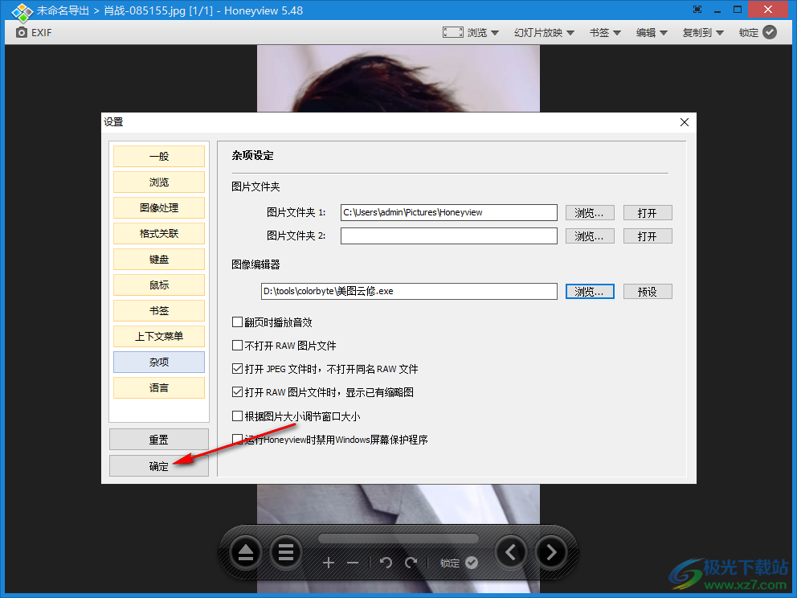Enable play sound on page turn
Viewport: 797px width, 598px height.
point(237,322)
